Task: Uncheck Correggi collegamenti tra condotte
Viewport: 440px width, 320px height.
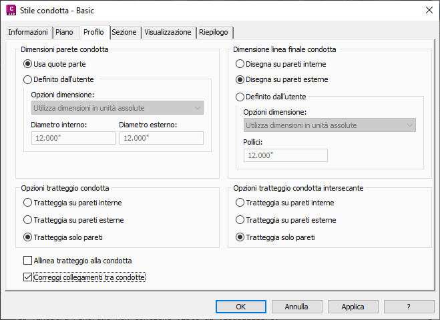Action: pyautogui.click(x=27, y=277)
